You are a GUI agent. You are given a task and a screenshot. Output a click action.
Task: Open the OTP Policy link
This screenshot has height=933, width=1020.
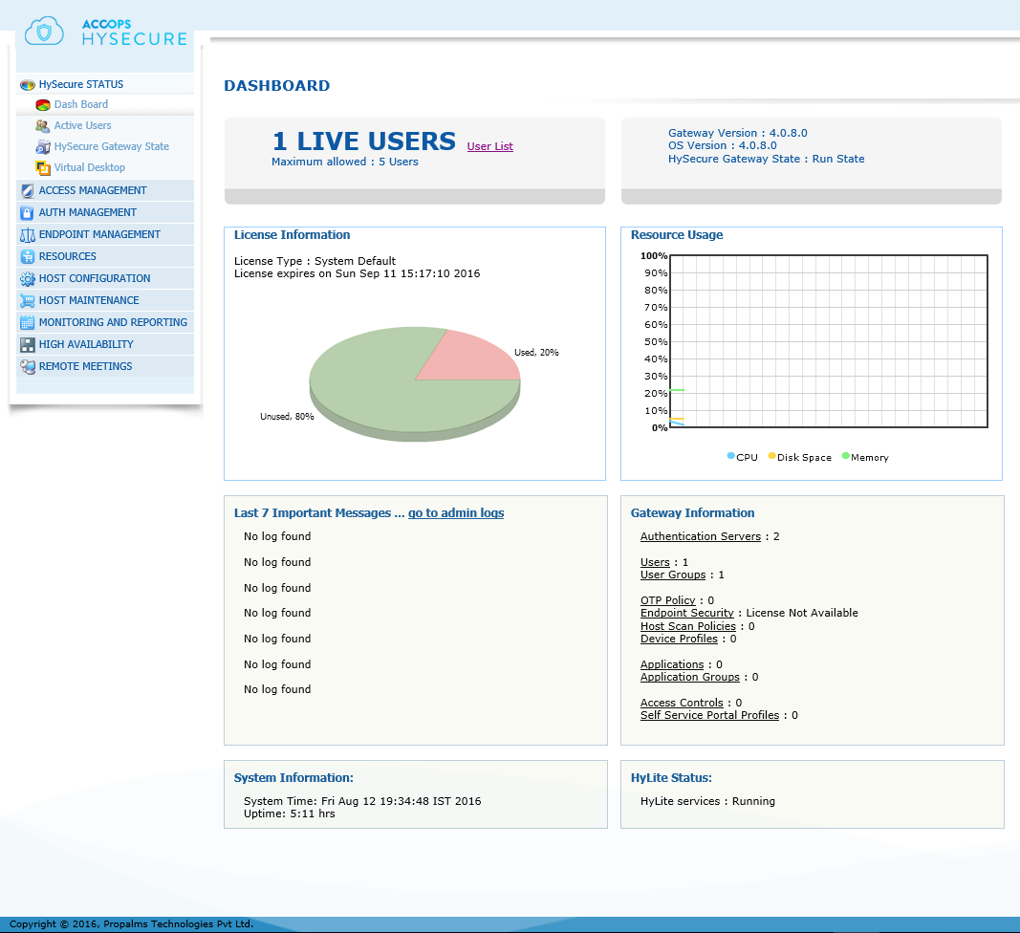tap(667, 600)
